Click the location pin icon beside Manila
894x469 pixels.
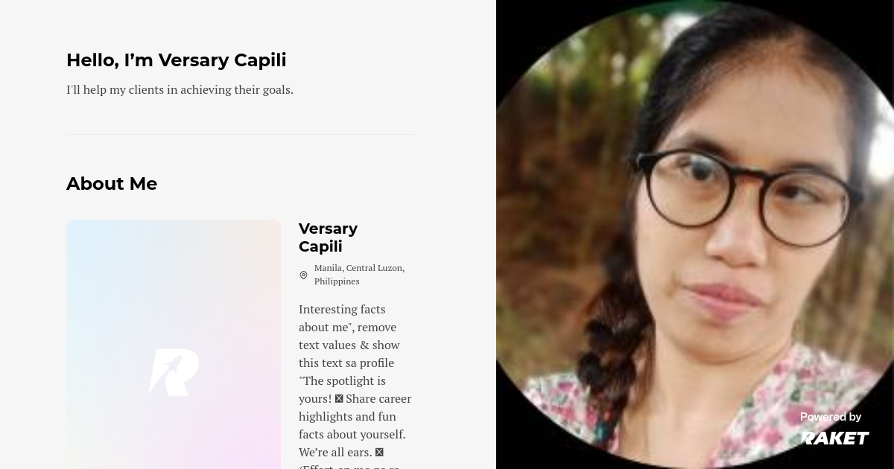(x=303, y=275)
